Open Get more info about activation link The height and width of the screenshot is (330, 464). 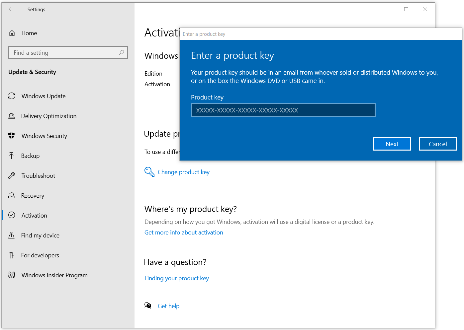tap(184, 232)
